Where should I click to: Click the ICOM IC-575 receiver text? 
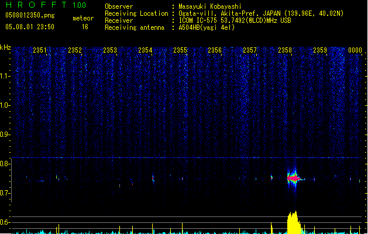[x=234, y=20]
